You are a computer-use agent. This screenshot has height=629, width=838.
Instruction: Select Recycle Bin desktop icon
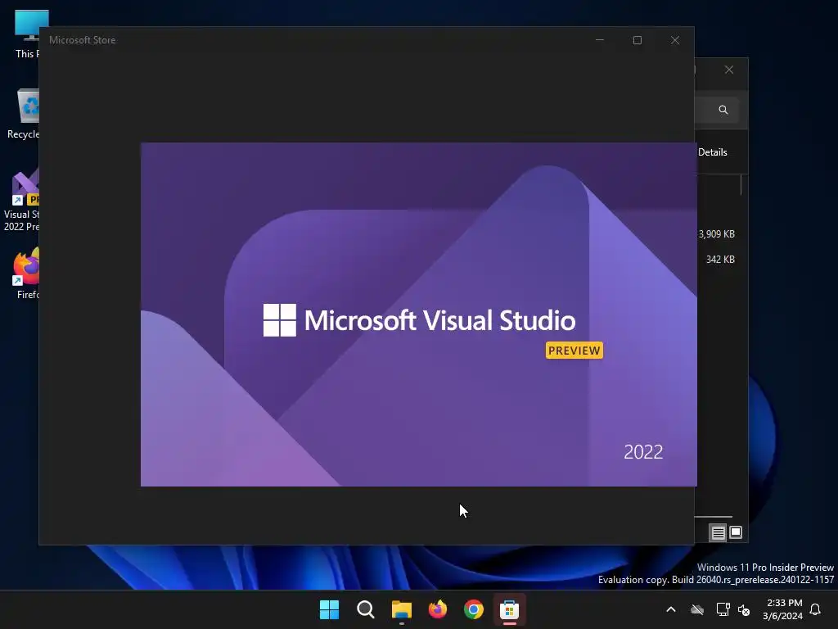(x=24, y=114)
